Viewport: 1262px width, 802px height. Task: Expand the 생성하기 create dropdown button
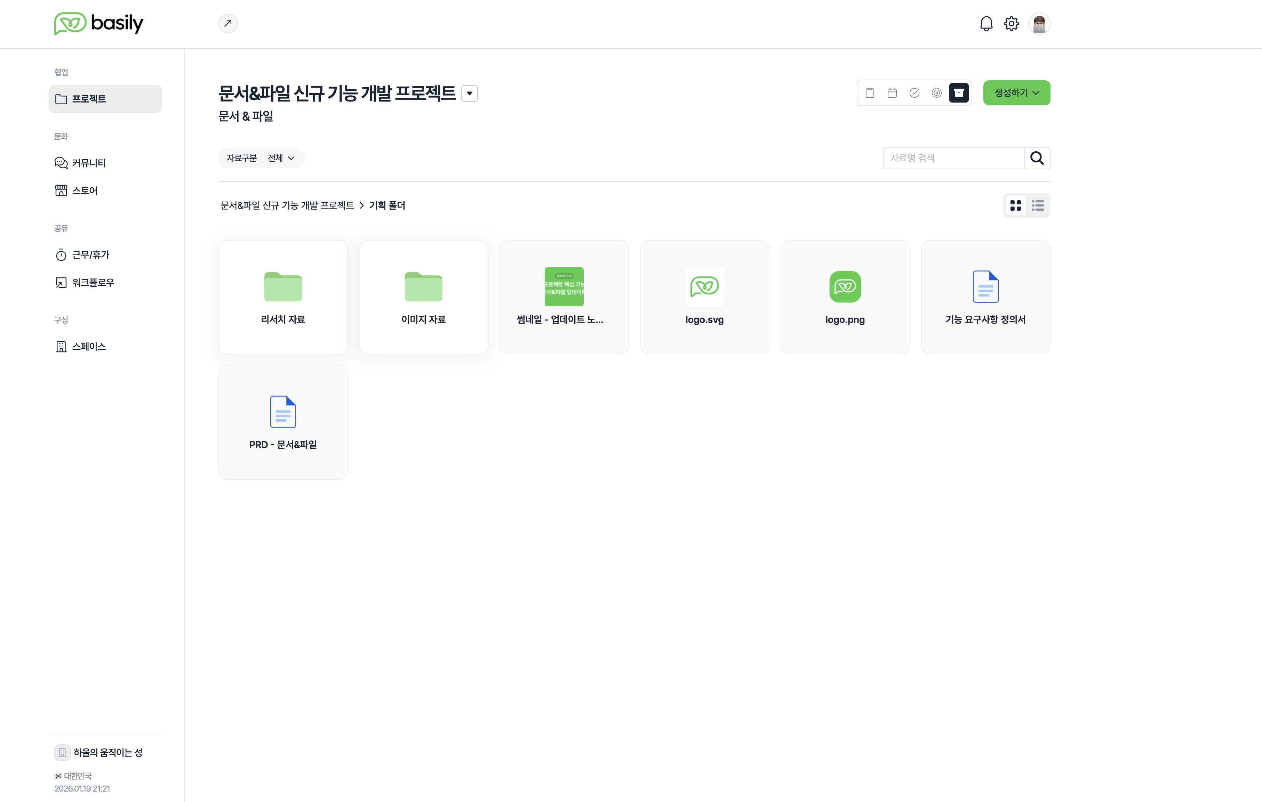click(x=1016, y=93)
